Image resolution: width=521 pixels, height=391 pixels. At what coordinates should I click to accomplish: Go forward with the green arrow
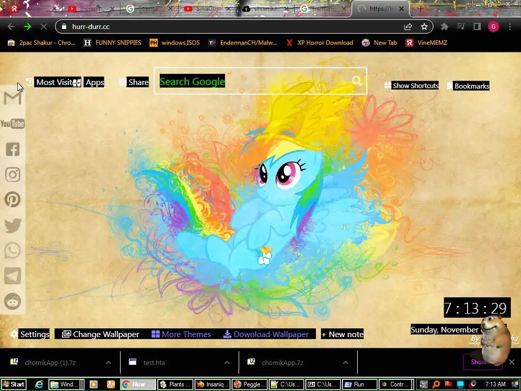pos(27,26)
